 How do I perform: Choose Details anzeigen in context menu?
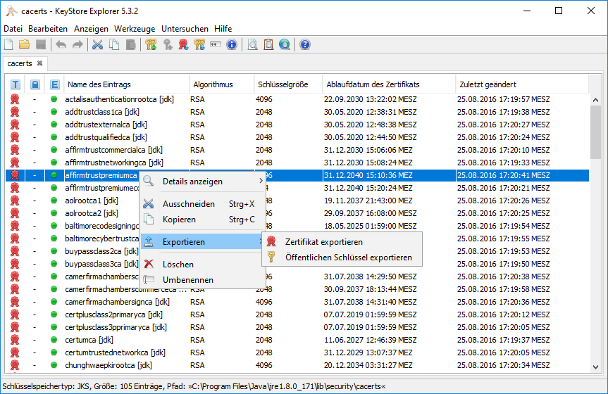pyautogui.click(x=202, y=182)
